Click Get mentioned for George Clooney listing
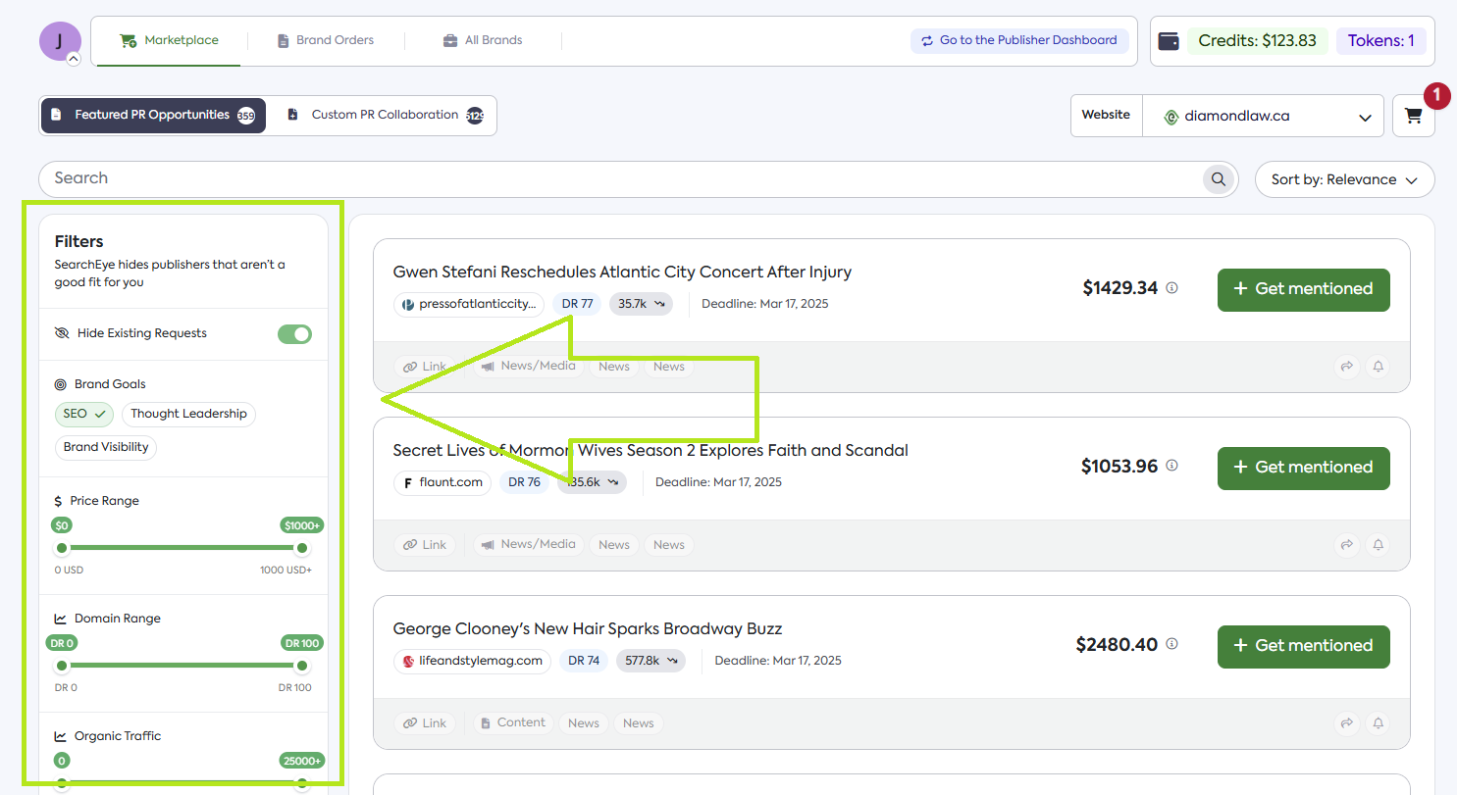The height and width of the screenshot is (795, 1457). 1303,646
